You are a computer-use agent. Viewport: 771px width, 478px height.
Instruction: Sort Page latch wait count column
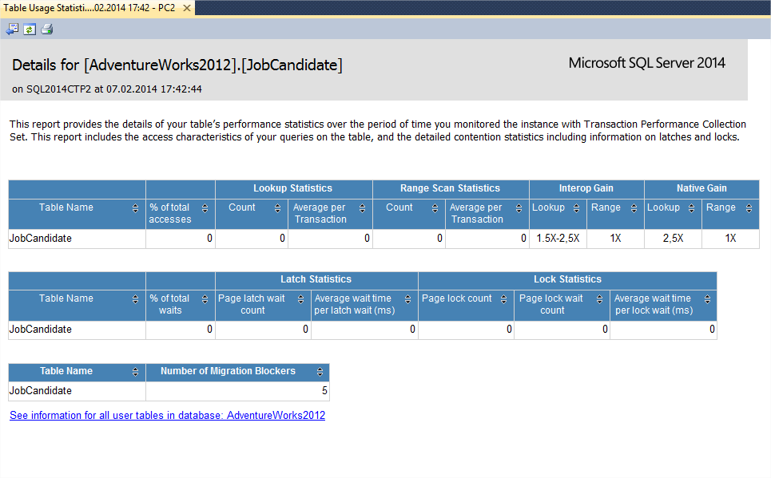[301, 299]
